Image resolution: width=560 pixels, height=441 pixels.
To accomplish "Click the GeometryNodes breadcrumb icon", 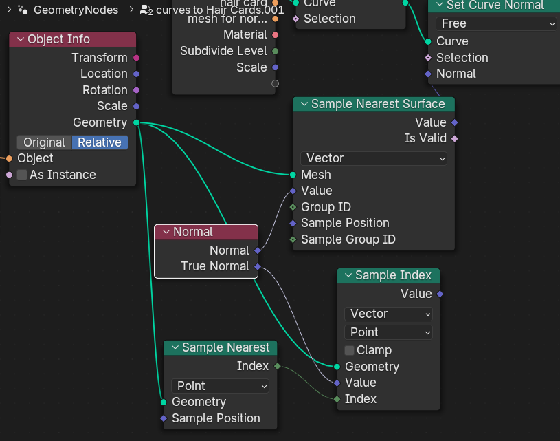I will coord(23,10).
